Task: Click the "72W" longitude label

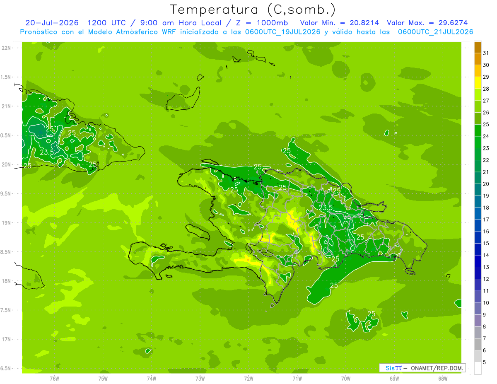Action: pos(248,378)
